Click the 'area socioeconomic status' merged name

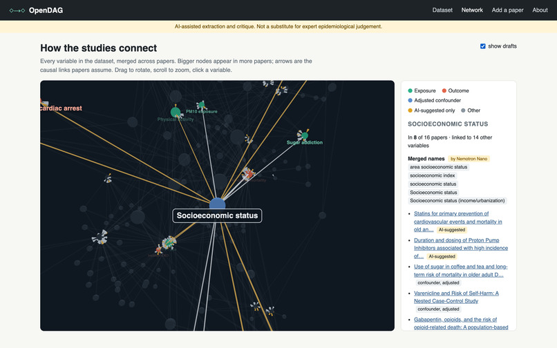pyautogui.click(x=438, y=167)
